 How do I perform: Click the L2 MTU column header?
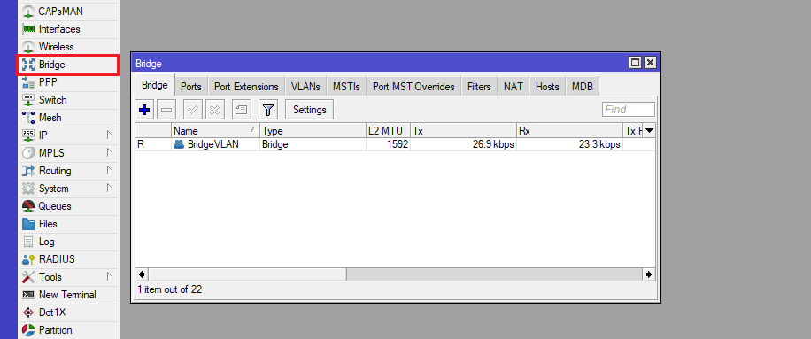pyautogui.click(x=388, y=131)
